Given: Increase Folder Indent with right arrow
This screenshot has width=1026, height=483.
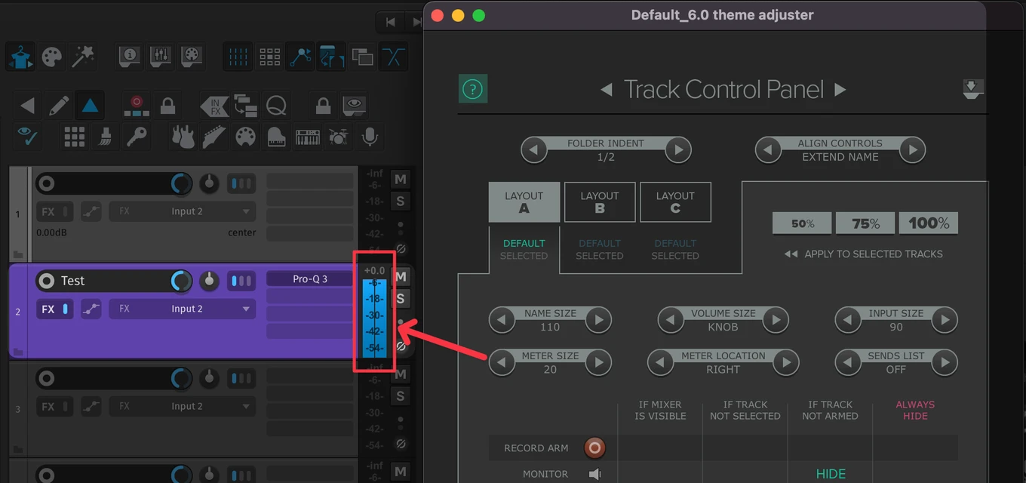Looking at the screenshot, I should [678, 149].
